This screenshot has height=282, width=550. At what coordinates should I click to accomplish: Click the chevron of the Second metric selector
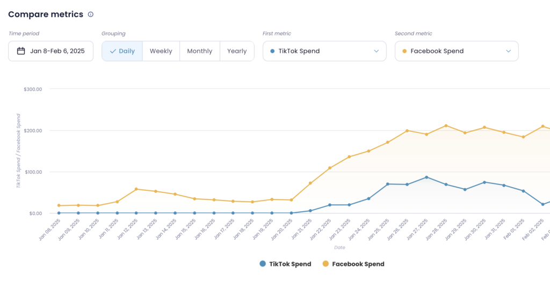509,51
